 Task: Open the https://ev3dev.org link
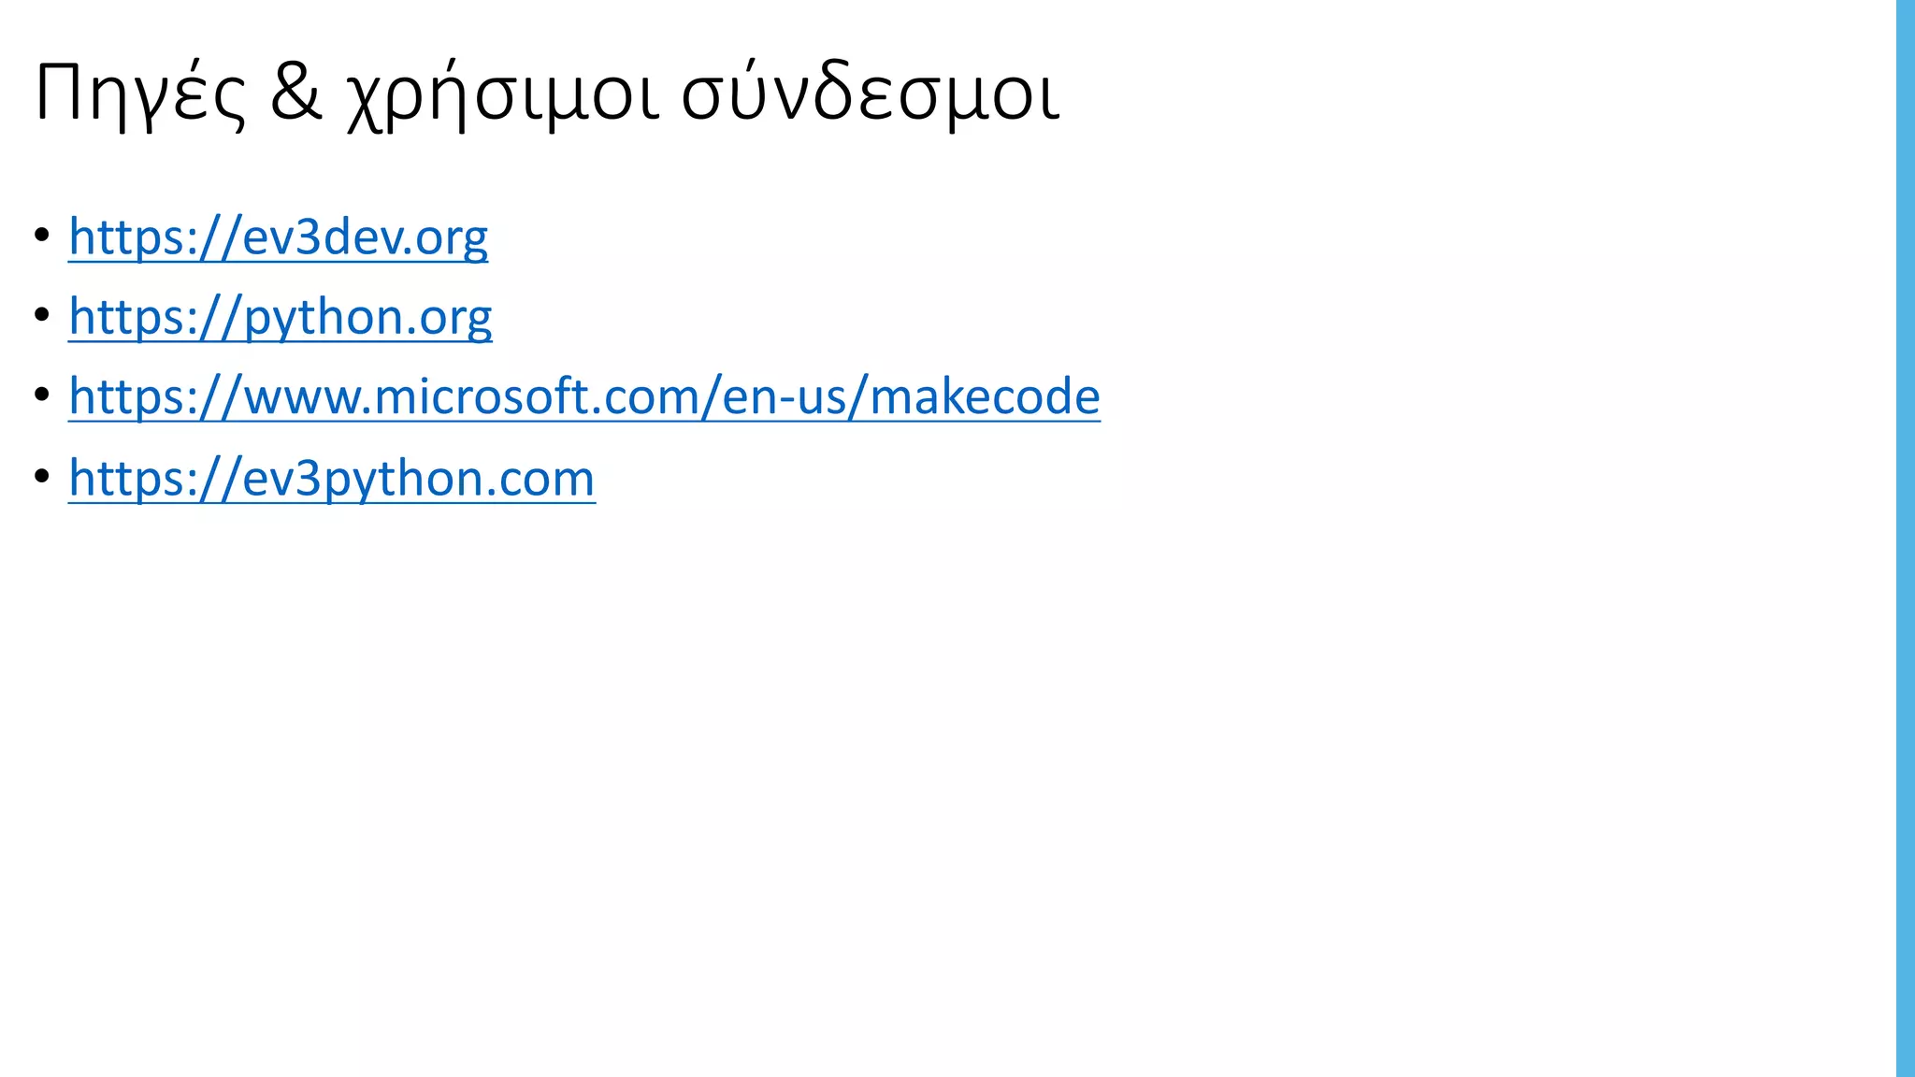pyautogui.click(x=278, y=237)
